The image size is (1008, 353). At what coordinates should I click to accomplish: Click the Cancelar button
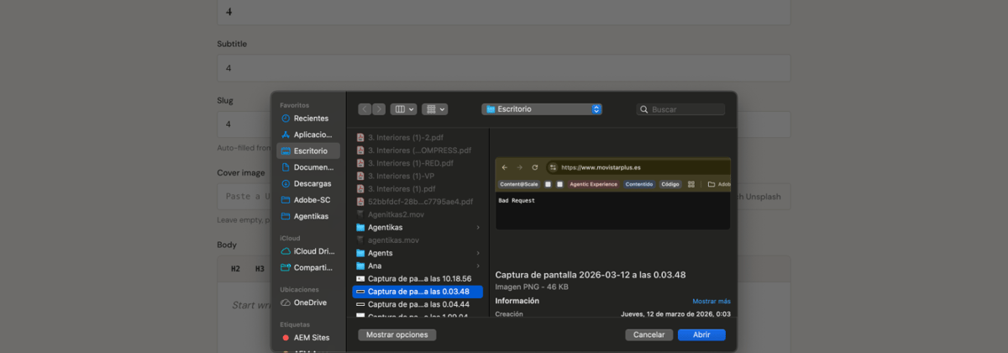pyautogui.click(x=648, y=335)
